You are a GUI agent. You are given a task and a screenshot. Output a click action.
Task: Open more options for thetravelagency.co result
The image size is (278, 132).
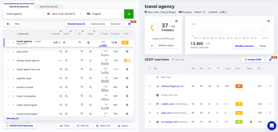270,86
